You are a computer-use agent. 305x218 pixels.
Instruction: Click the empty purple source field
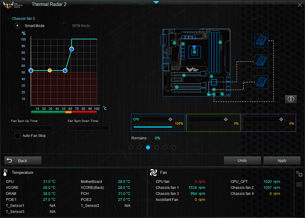[264, 119]
